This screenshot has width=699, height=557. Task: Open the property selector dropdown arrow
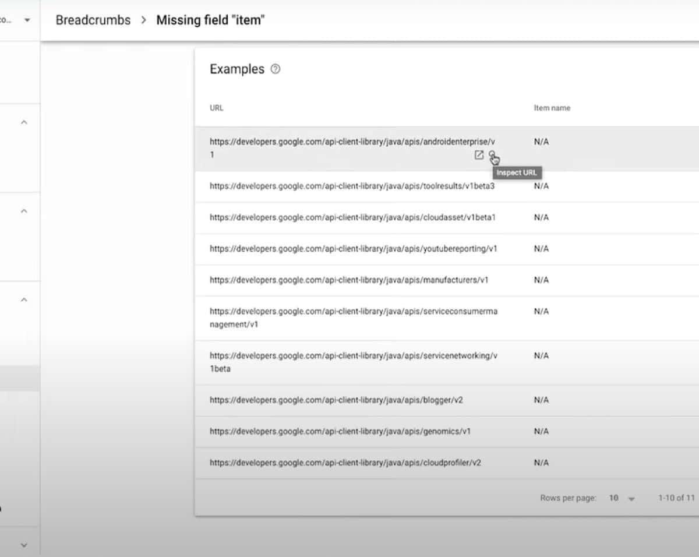click(x=27, y=20)
